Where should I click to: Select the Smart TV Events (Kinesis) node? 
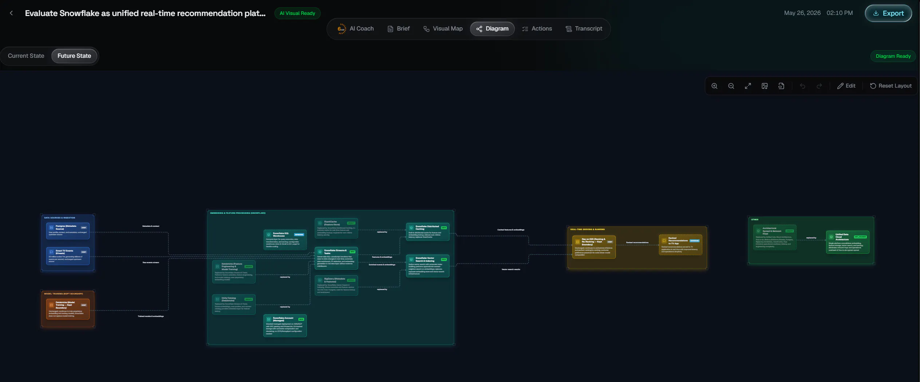click(68, 256)
